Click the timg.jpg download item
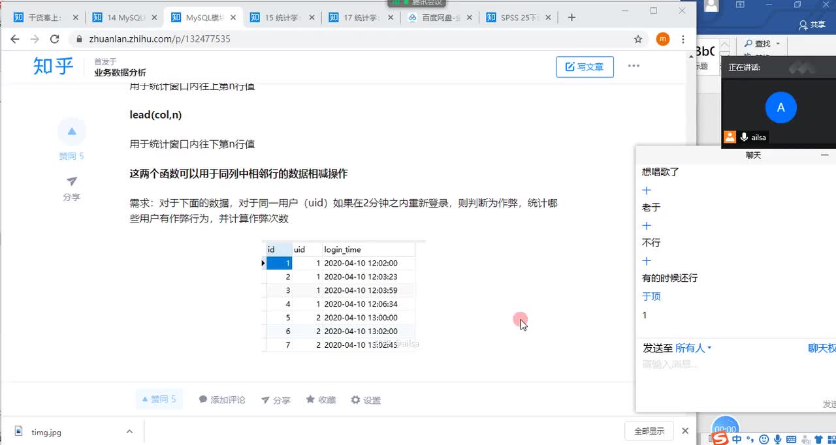The width and height of the screenshot is (836, 445). tap(46, 432)
